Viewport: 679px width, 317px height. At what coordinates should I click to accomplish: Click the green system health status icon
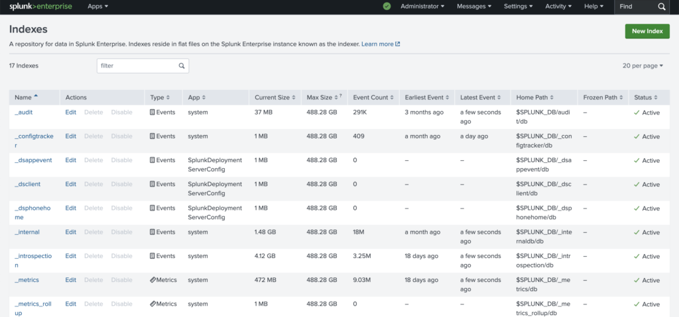(x=387, y=7)
